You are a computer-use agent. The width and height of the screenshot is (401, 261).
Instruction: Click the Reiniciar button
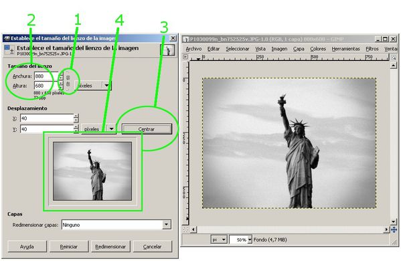68,247
